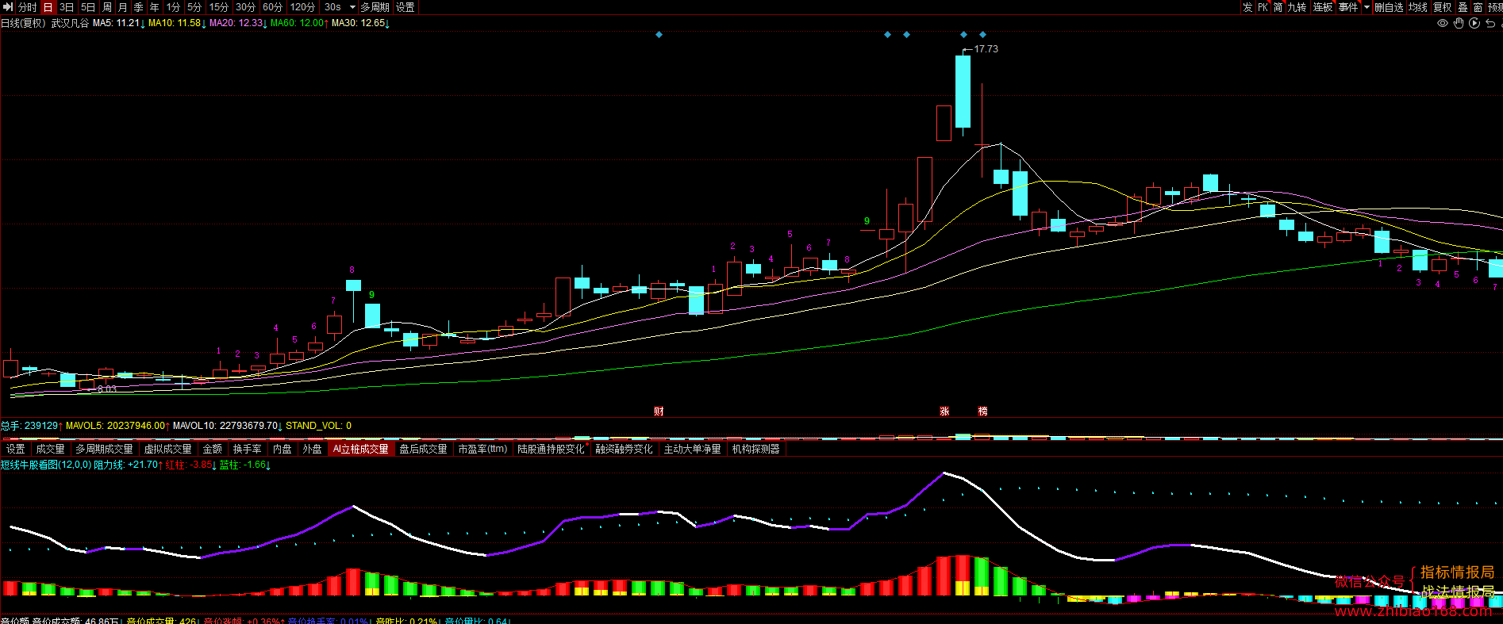This screenshot has width=1503, height=624.
Task: Click the 17.73 high price label
Action: pos(986,49)
